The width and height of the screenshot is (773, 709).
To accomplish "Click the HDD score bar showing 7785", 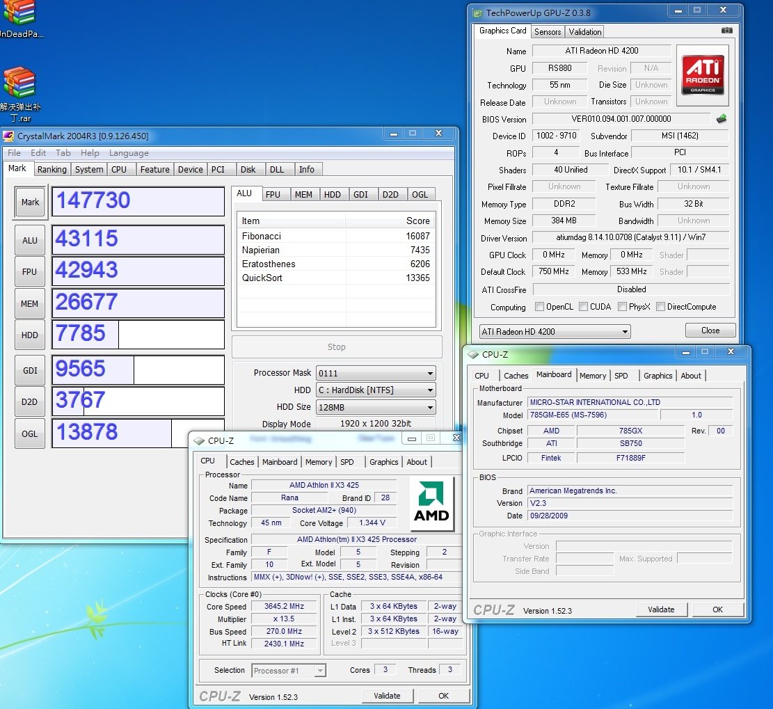I will click(x=138, y=335).
